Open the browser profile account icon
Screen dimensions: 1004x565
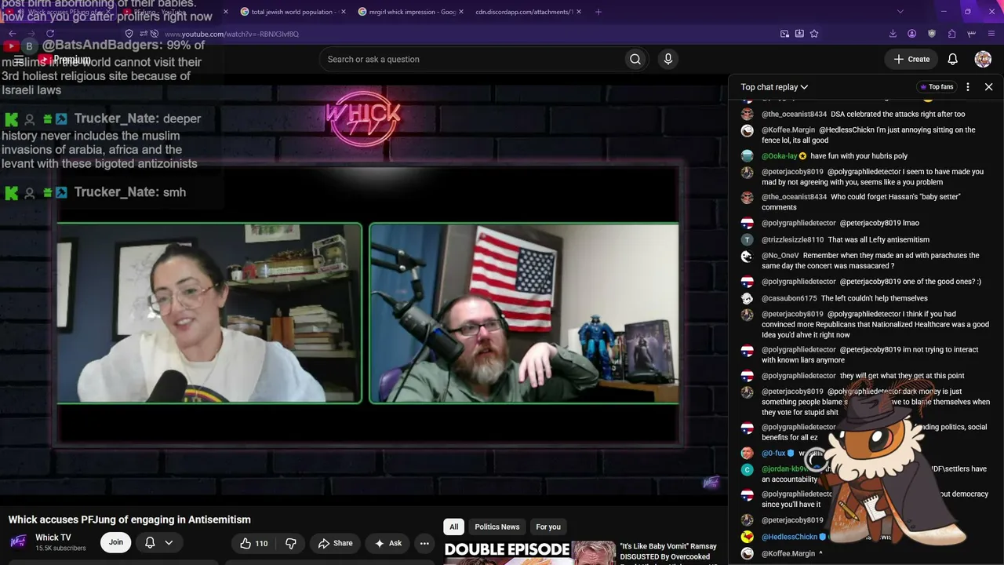911,34
